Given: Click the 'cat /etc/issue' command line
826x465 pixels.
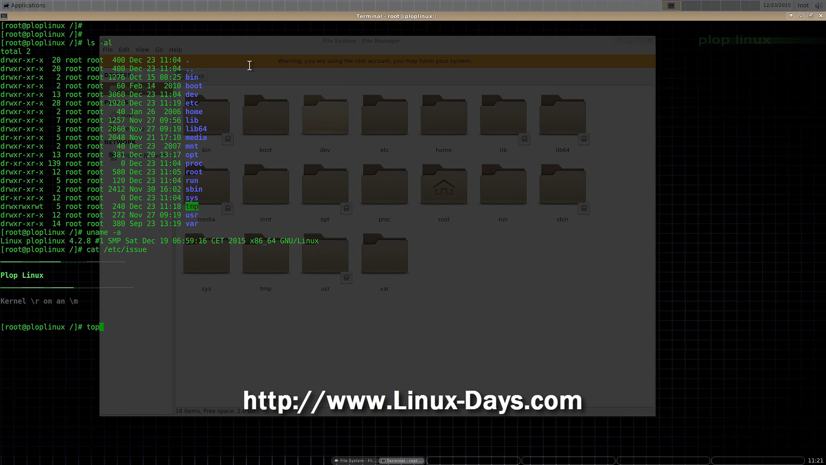Looking at the screenshot, I should point(117,249).
